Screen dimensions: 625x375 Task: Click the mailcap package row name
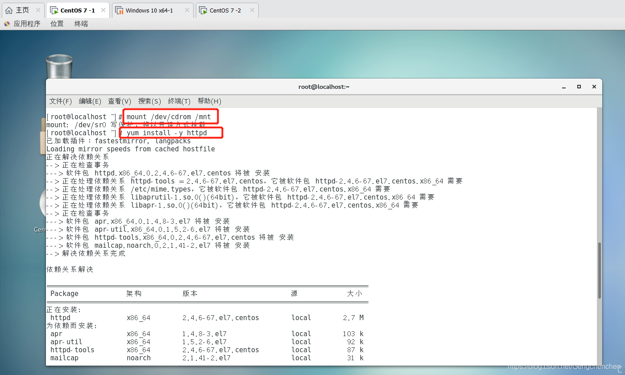pos(64,358)
